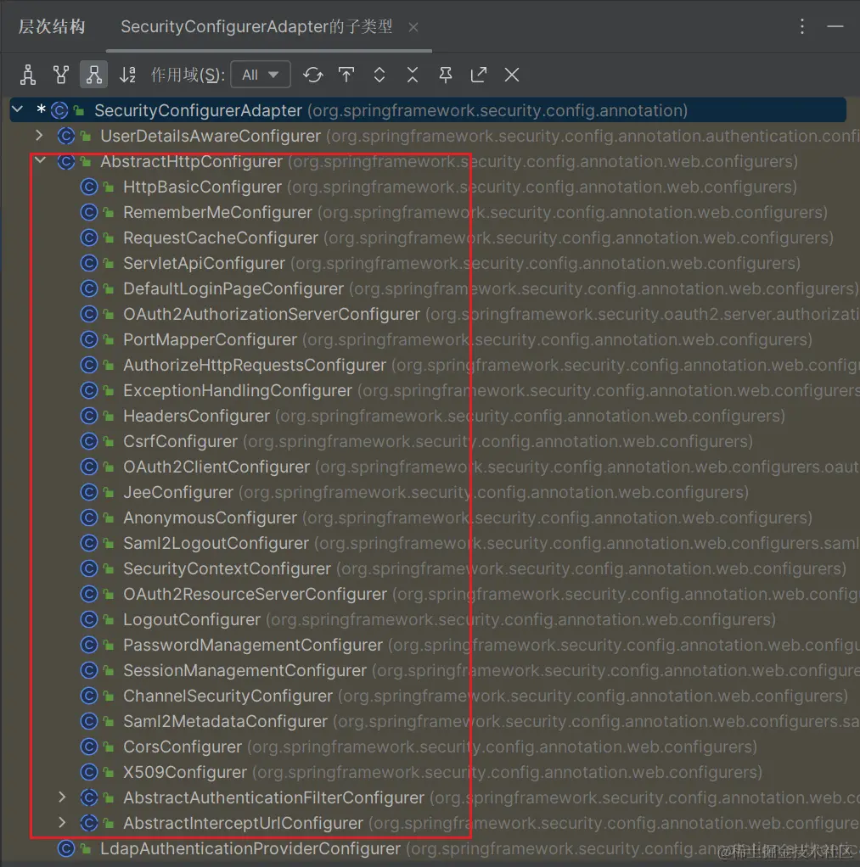The width and height of the screenshot is (860, 867).
Task: Click the AbstractAuthenticationFilterConfigurer row
Action: [x=273, y=797]
